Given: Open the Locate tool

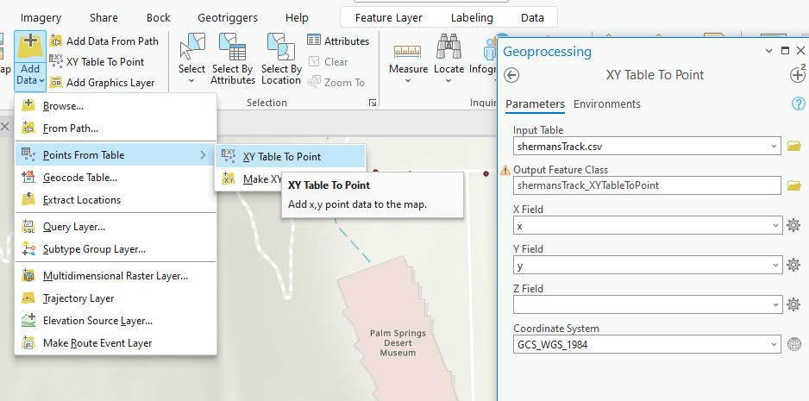Looking at the screenshot, I should click(448, 48).
